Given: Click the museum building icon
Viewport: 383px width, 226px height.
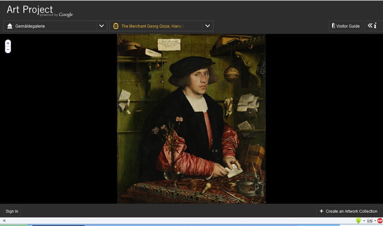Looking at the screenshot, I should [x=10, y=26].
